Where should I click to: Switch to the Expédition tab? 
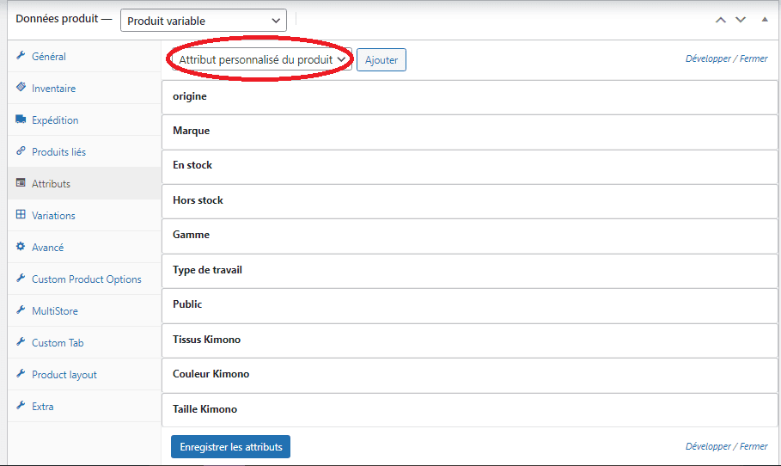point(84,120)
